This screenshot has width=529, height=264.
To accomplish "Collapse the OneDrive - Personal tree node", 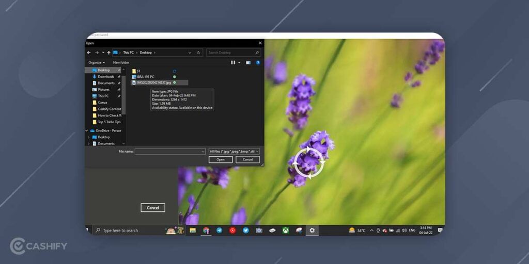I will point(87,130).
